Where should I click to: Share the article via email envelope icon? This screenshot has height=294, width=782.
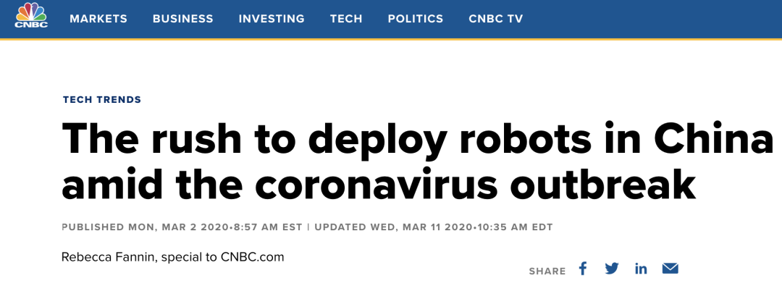point(670,269)
